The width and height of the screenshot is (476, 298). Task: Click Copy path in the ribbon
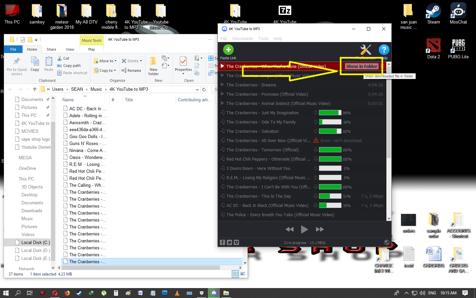pos(69,66)
